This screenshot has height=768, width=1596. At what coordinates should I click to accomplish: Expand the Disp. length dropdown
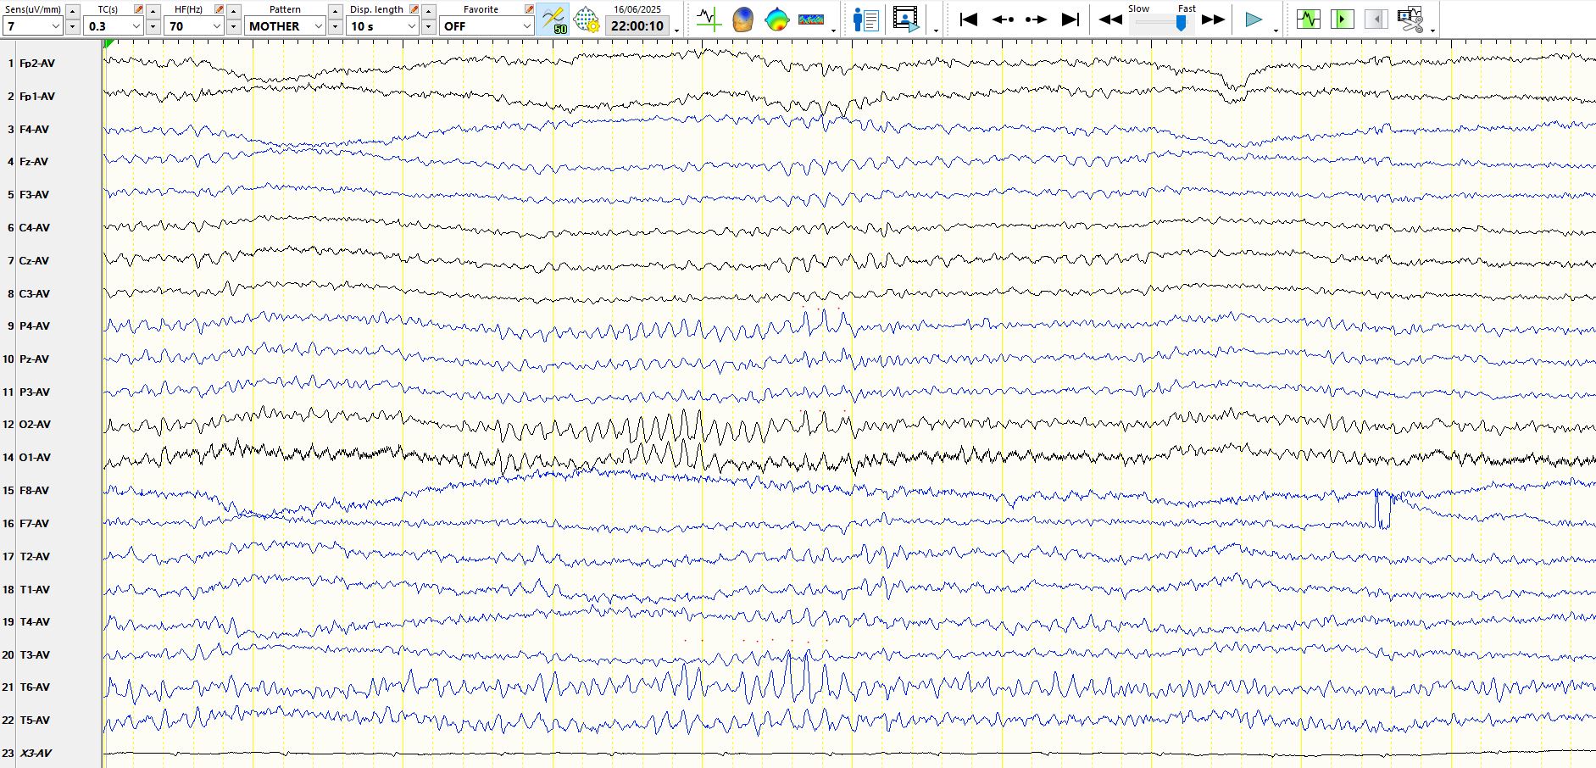coord(411,26)
